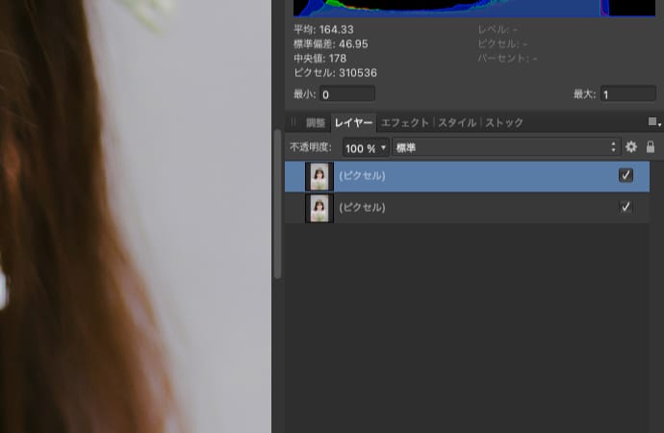Open the 標準 blend mode dropdown

[x=506, y=148]
